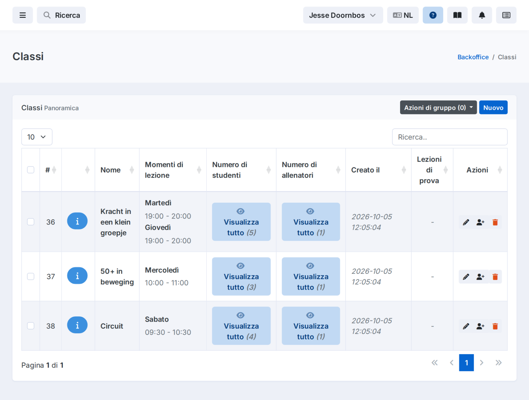Delete class 37 with trash icon
The height and width of the screenshot is (400, 529).
495,277
